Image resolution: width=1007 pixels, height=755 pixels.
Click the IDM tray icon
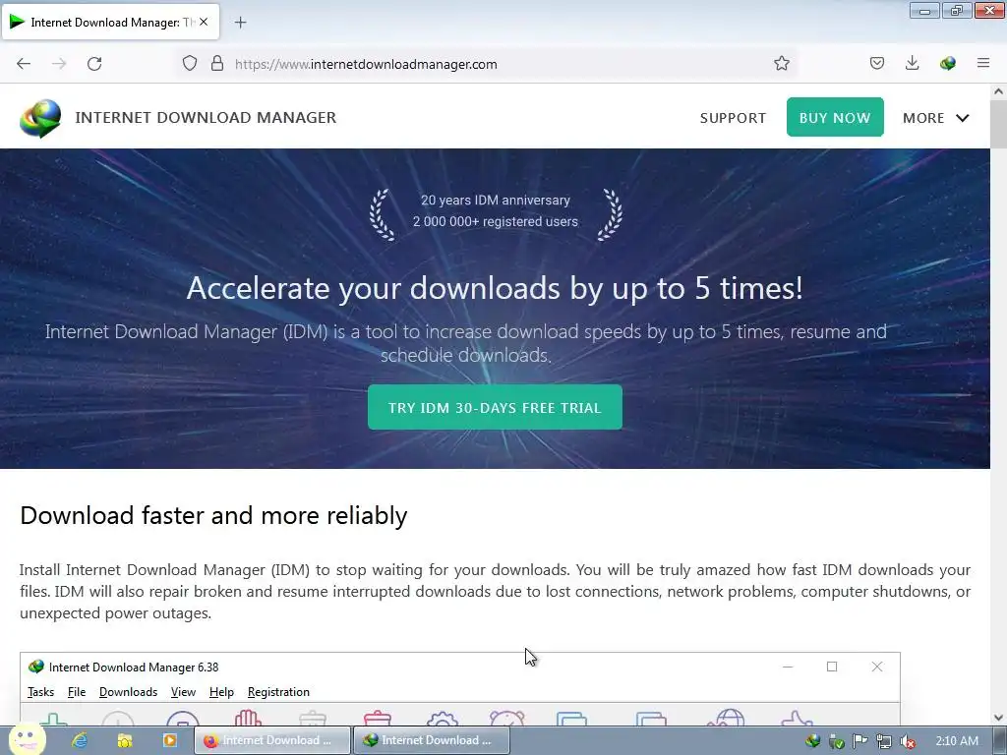coord(813,741)
